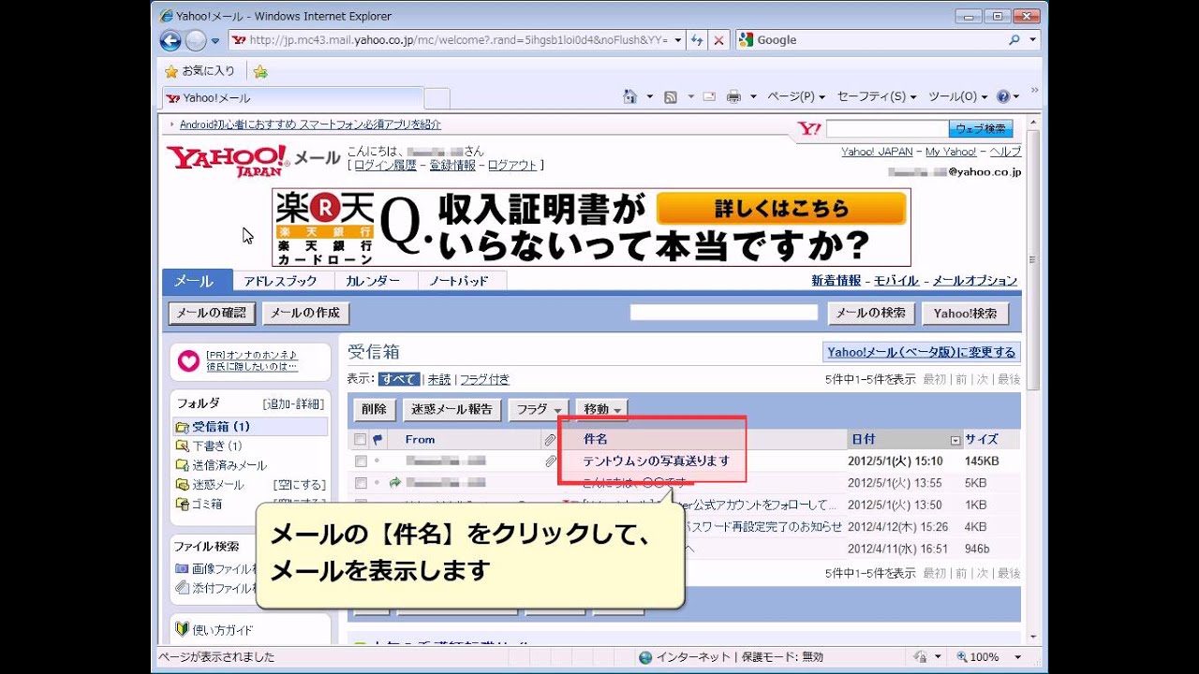Viewport: 1199px width, 674px height.
Task: Open the 下書き (1) folder
Action: [x=216, y=446]
